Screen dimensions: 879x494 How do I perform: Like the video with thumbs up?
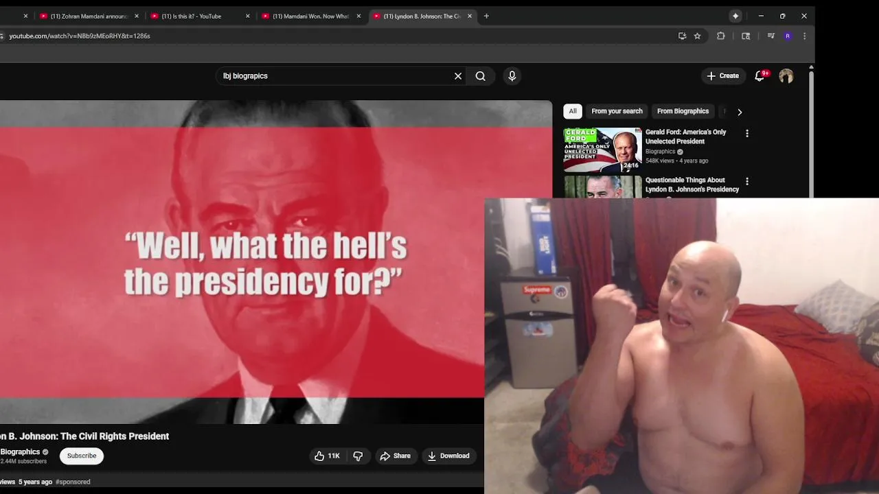[x=327, y=456]
